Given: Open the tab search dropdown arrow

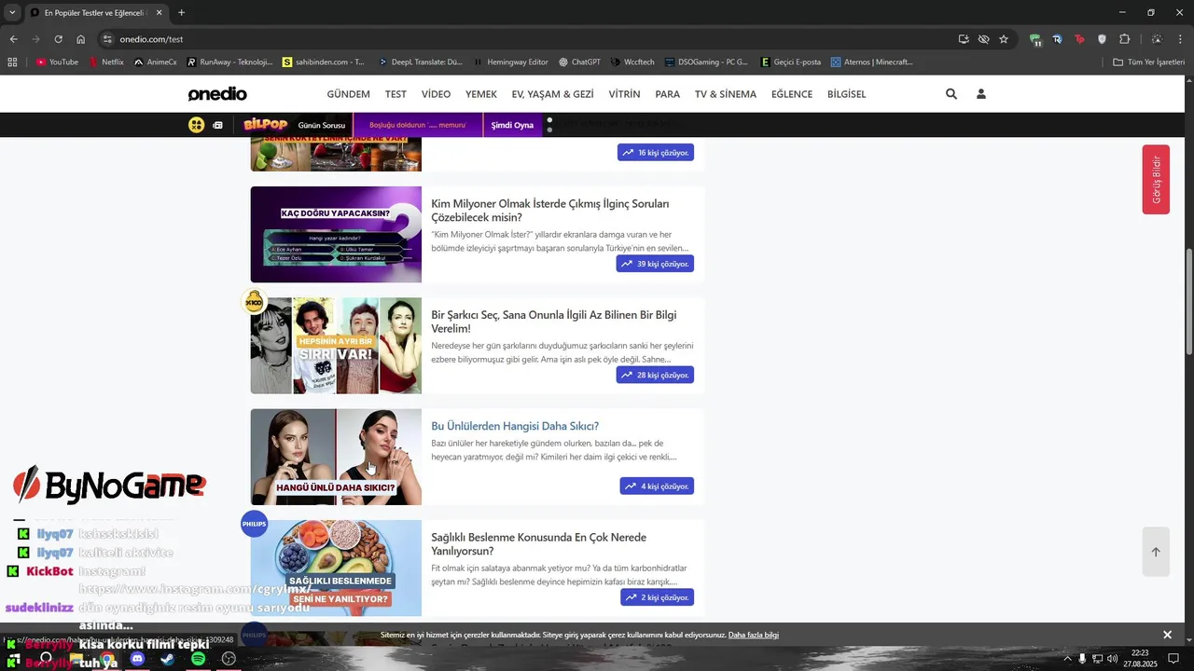Looking at the screenshot, I should click(x=12, y=12).
